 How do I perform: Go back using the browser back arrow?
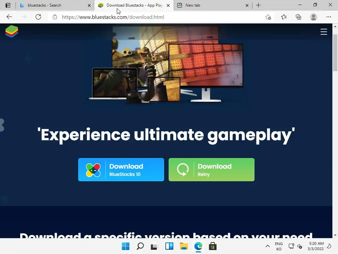coord(9,17)
